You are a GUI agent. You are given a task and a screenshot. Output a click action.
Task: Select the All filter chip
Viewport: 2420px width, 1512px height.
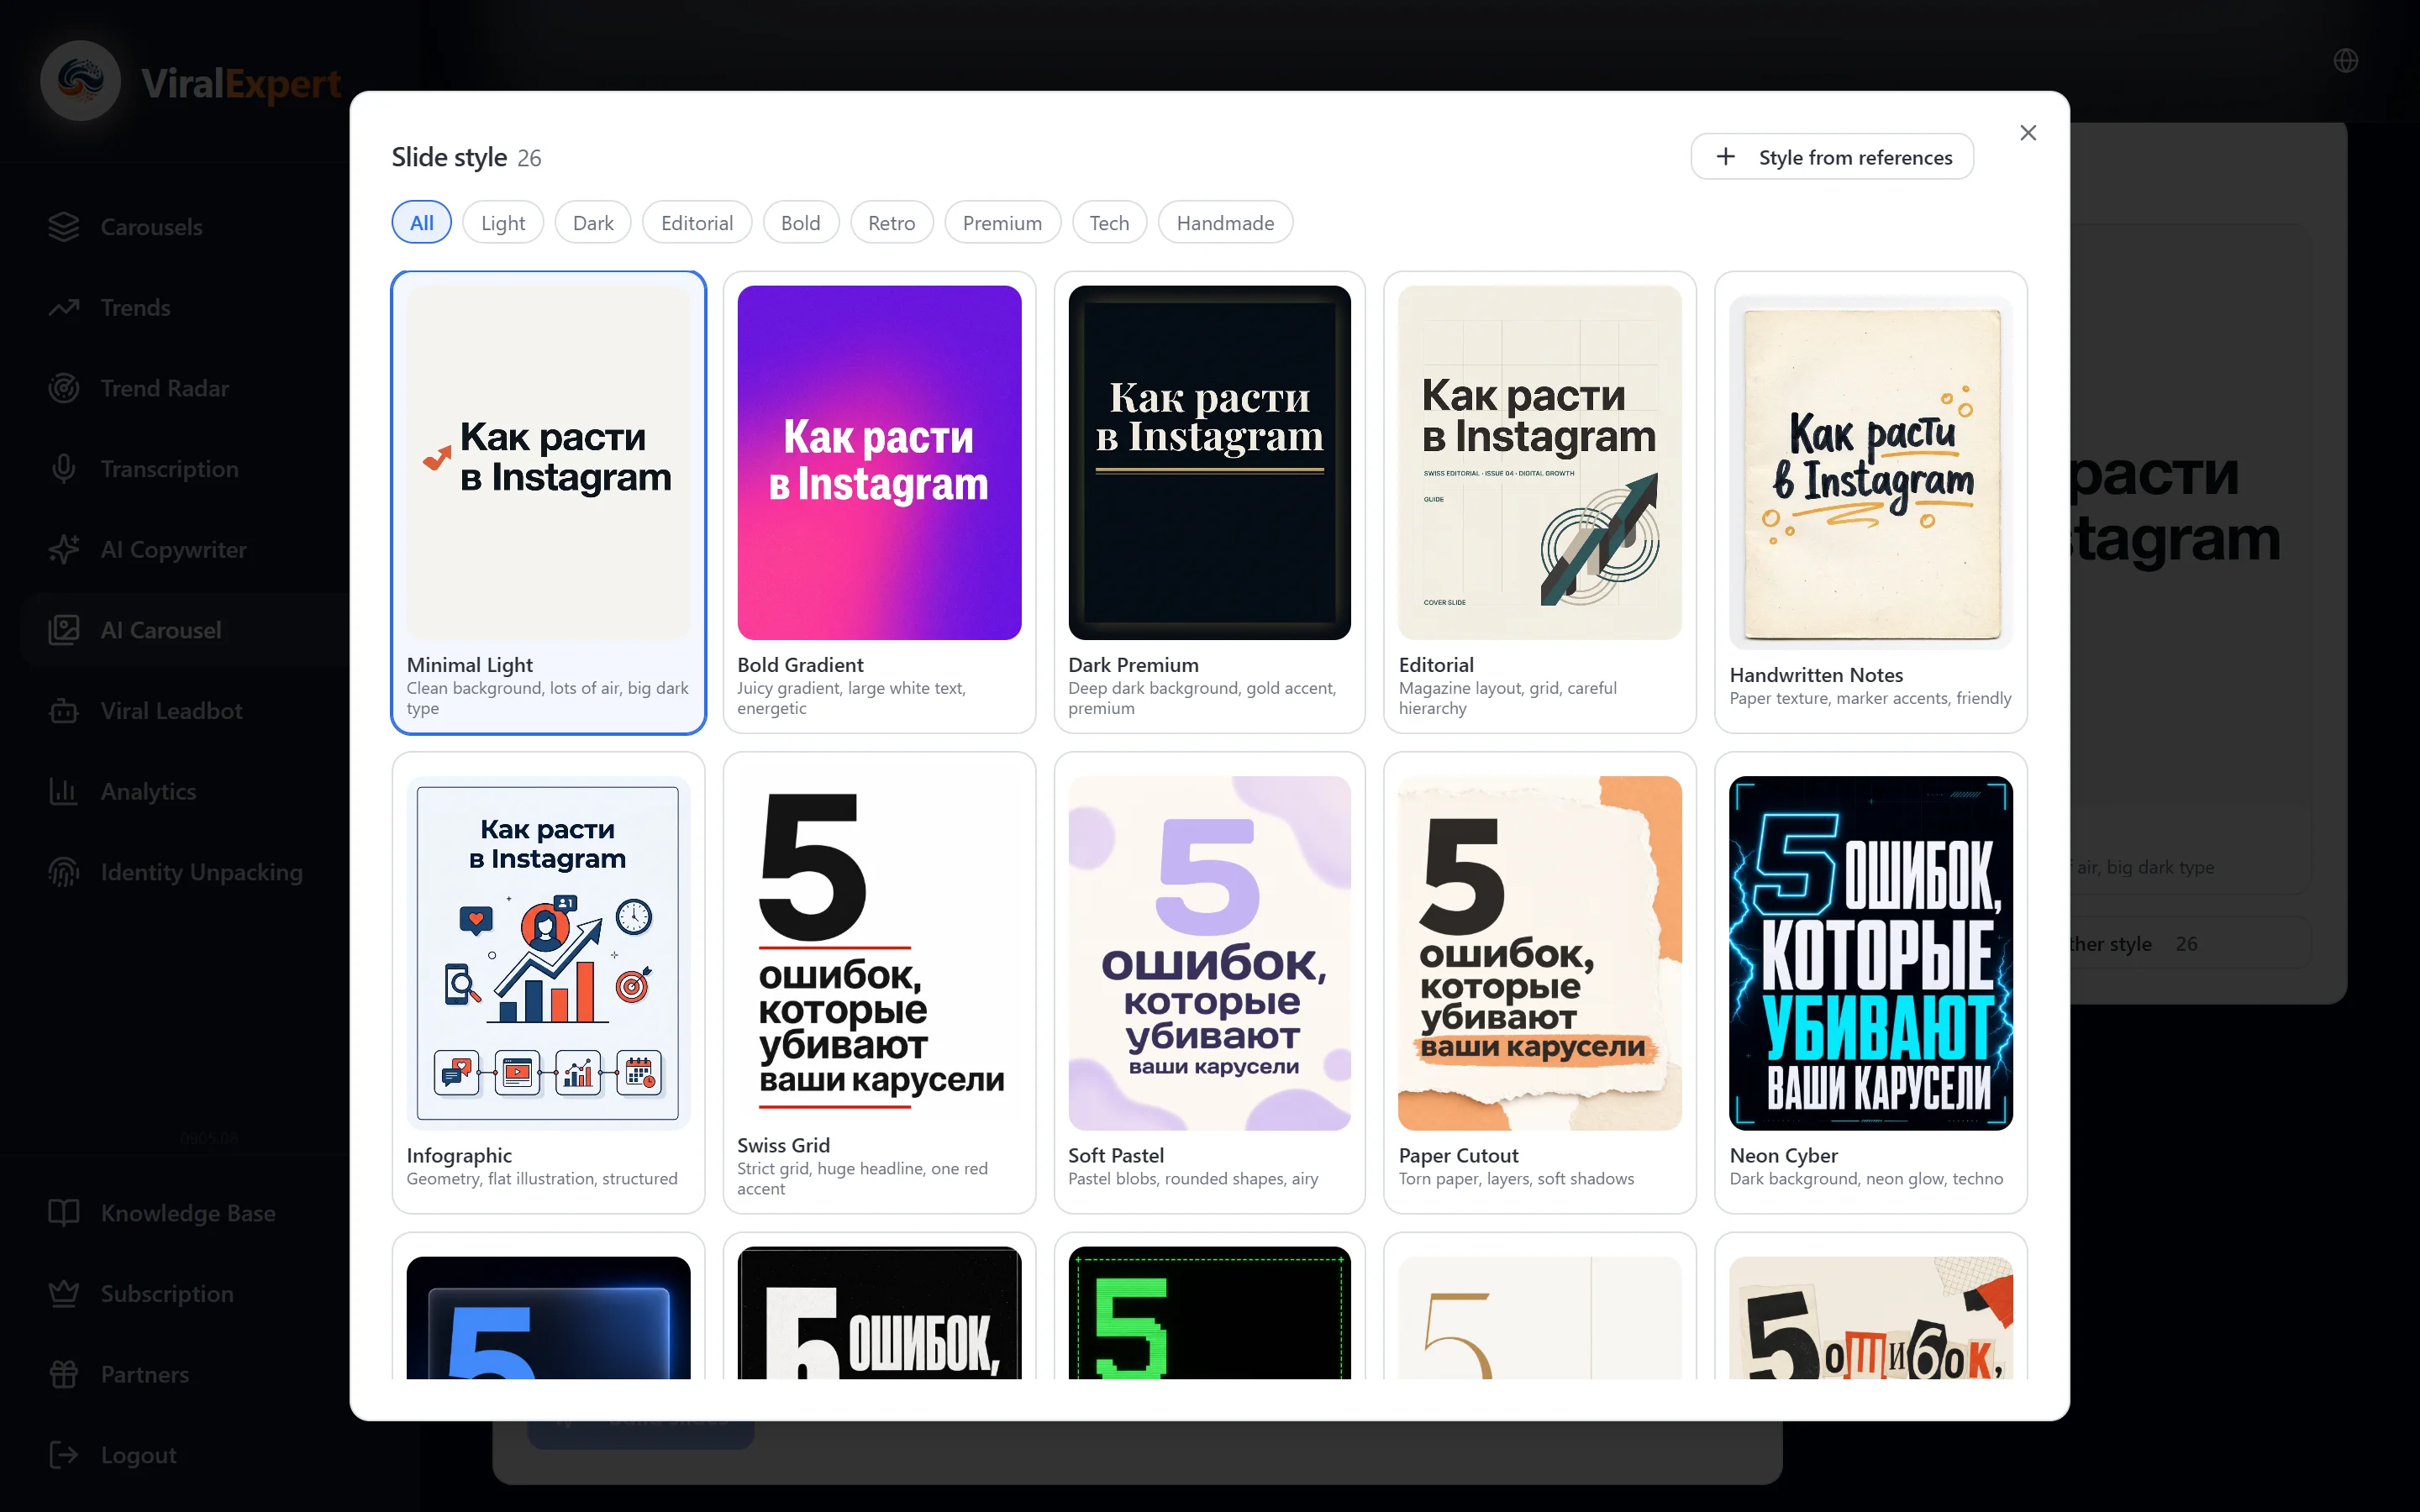click(422, 223)
